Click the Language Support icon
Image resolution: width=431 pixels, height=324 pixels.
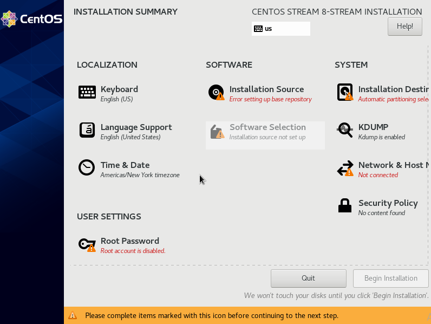[87, 130]
